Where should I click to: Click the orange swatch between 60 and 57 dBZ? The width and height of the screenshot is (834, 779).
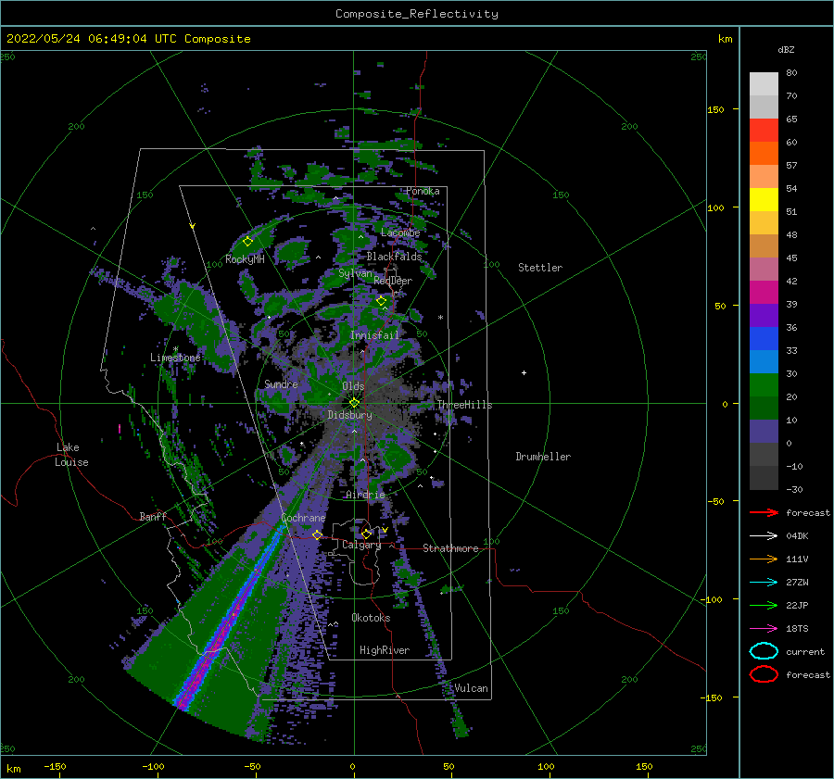coord(764,154)
